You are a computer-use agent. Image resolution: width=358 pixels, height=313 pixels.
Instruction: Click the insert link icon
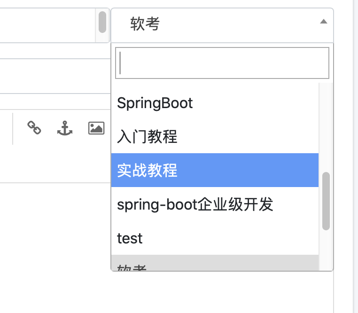click(x=34, y=127)
